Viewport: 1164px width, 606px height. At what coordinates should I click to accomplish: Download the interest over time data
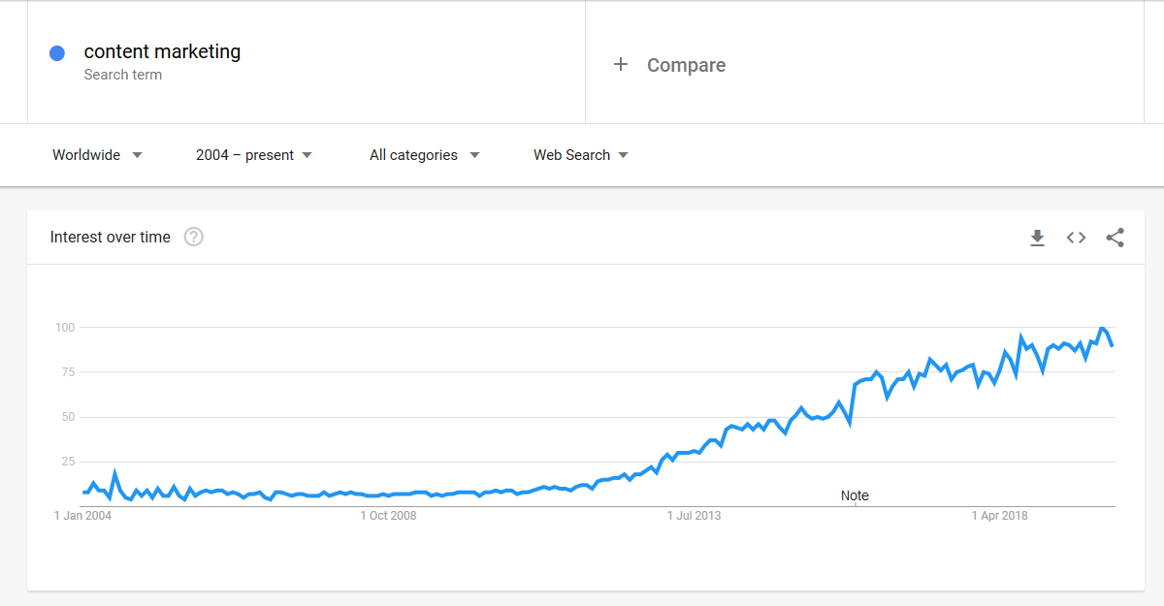pos(1037,238)
